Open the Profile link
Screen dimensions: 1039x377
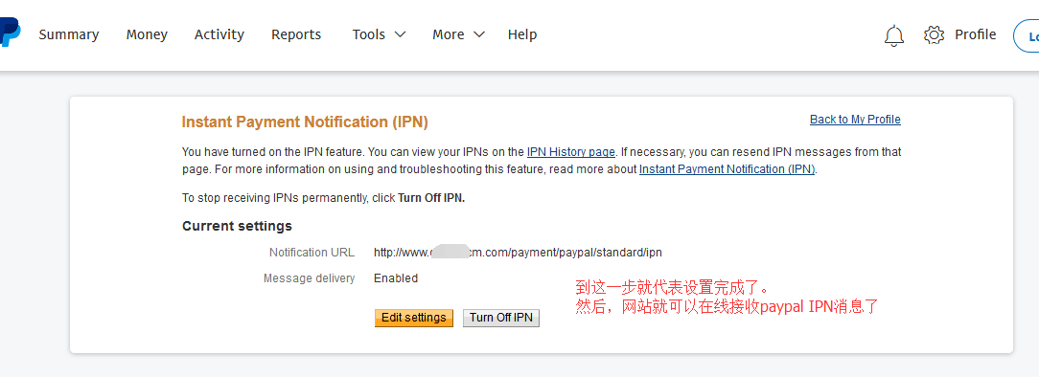pyautogui.click(x=975, y=34)
